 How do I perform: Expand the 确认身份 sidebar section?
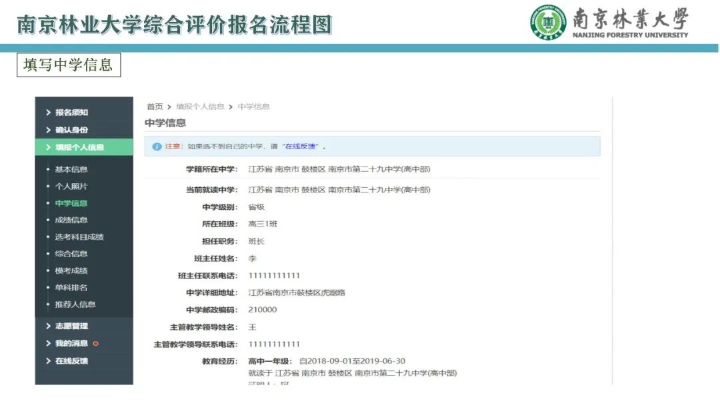pyautogui.click(x=71, y=130)
